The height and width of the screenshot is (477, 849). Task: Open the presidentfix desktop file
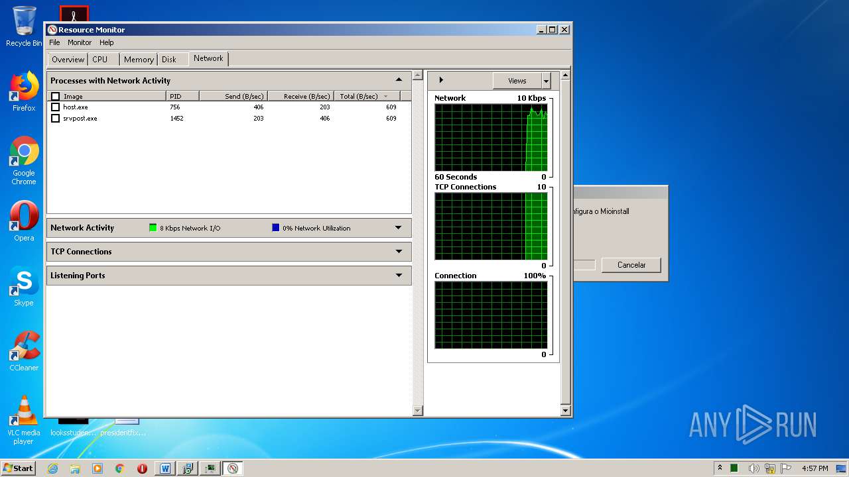click(x=123, y=427)
